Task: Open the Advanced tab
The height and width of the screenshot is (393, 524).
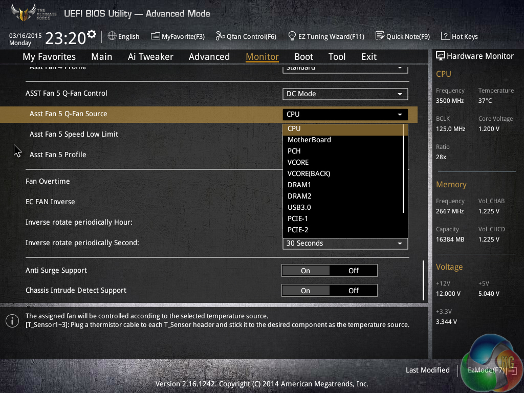Action: pos(209,57)
